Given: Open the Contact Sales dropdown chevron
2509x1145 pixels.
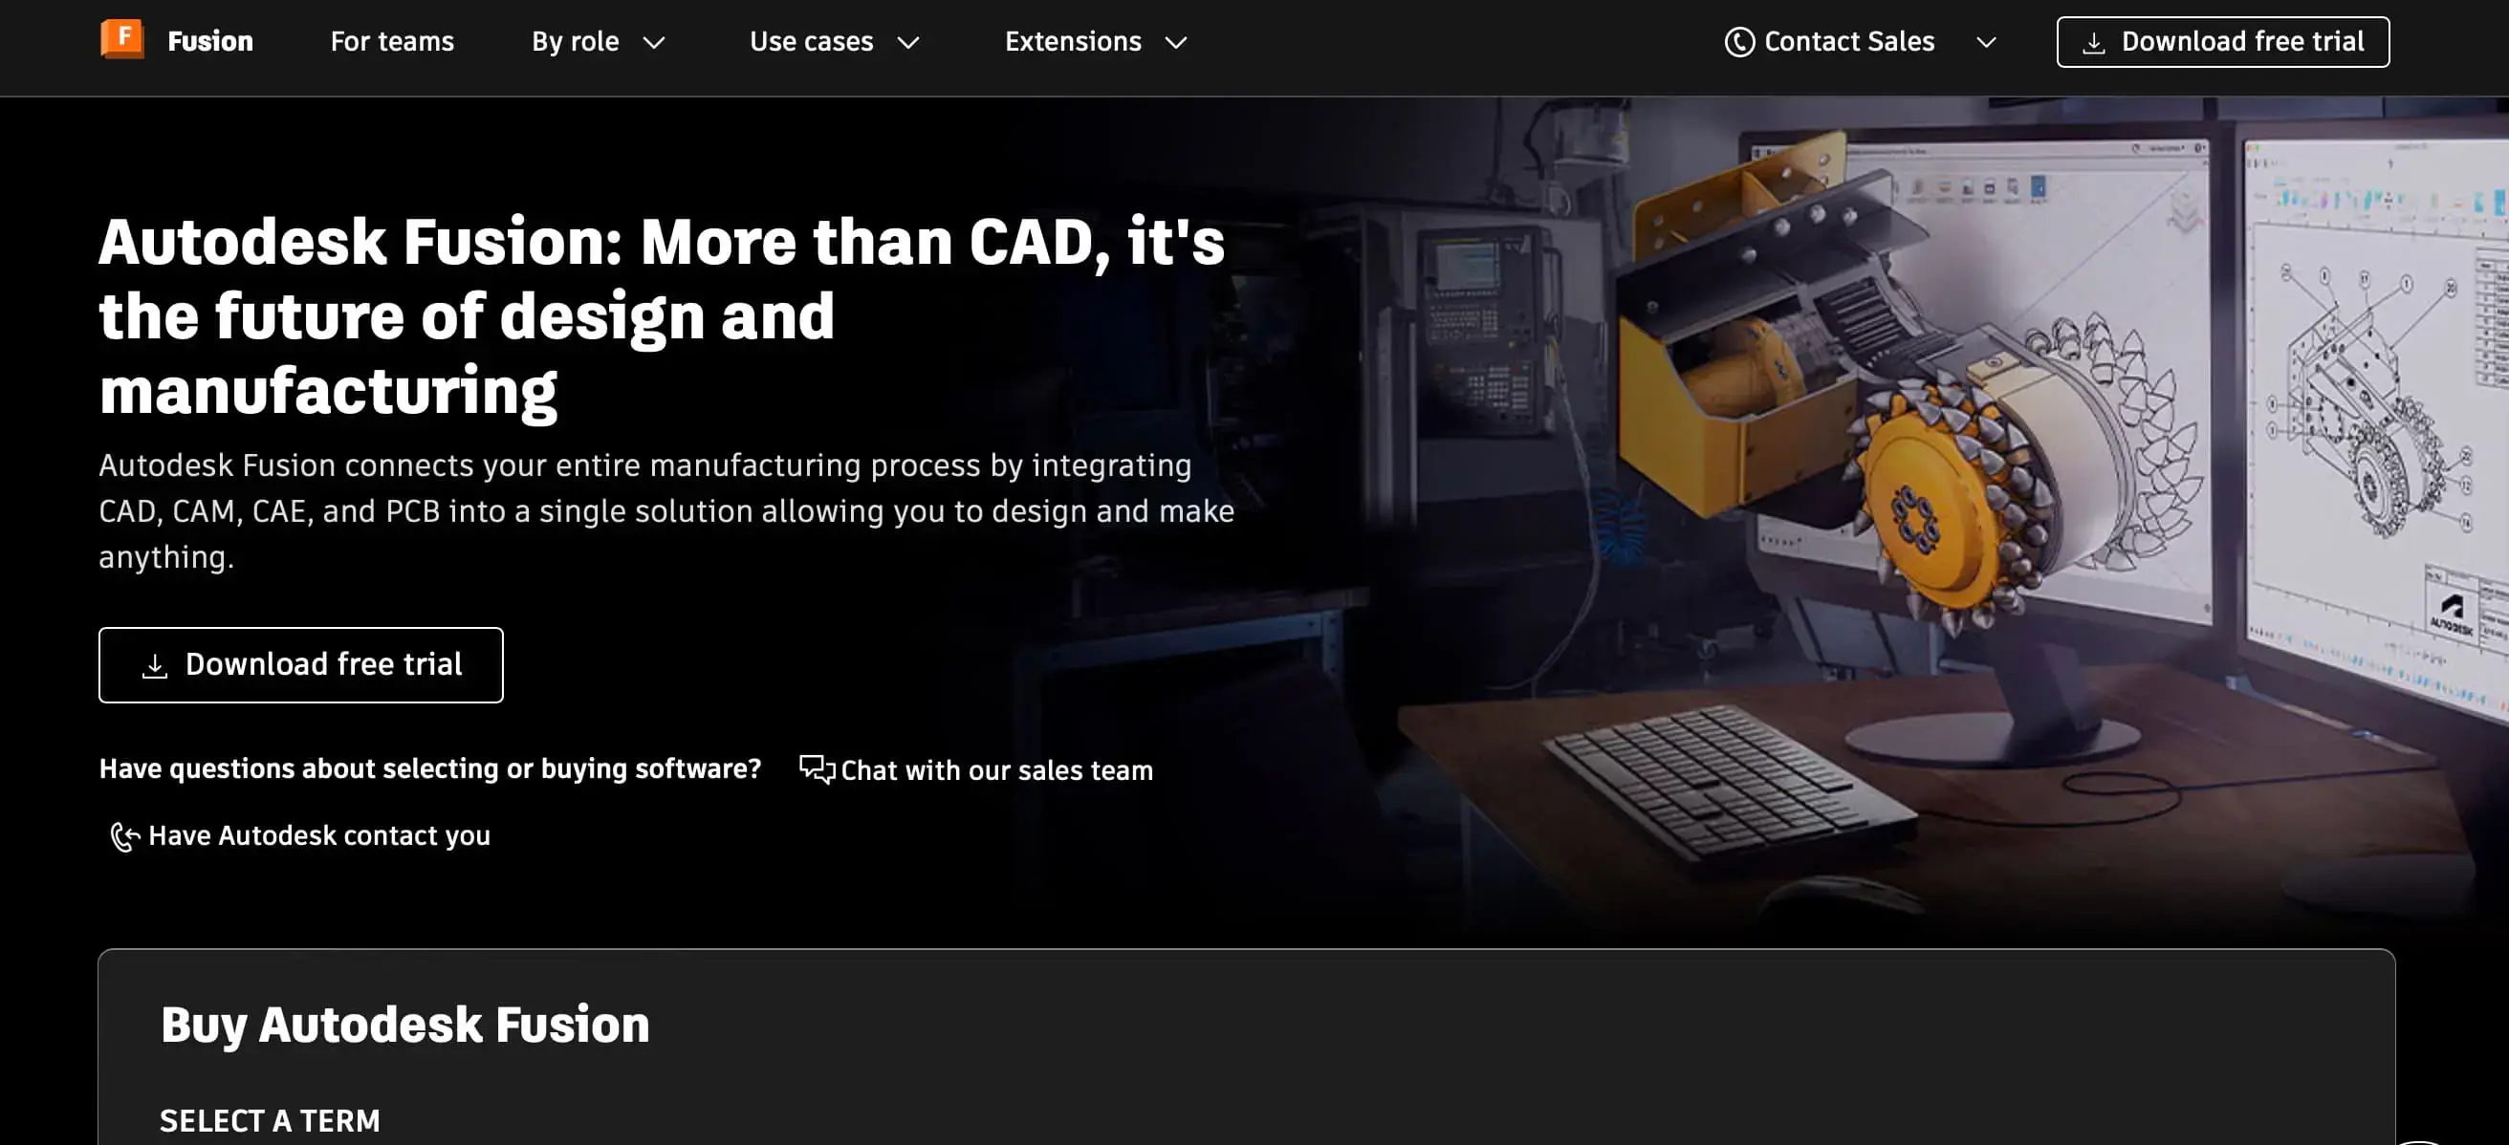Looking at the screenshot, I should 1985,43.
